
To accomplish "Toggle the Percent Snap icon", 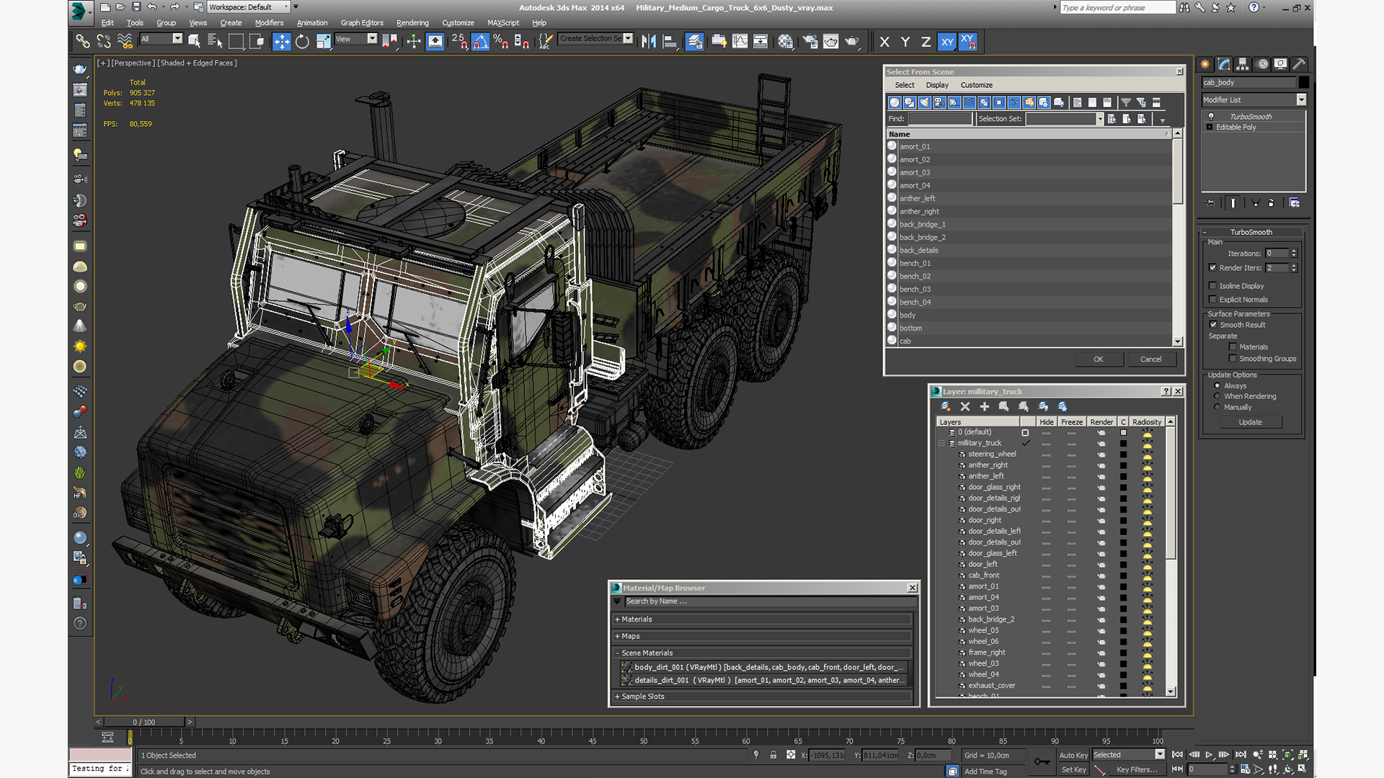I will coord(501,42).
